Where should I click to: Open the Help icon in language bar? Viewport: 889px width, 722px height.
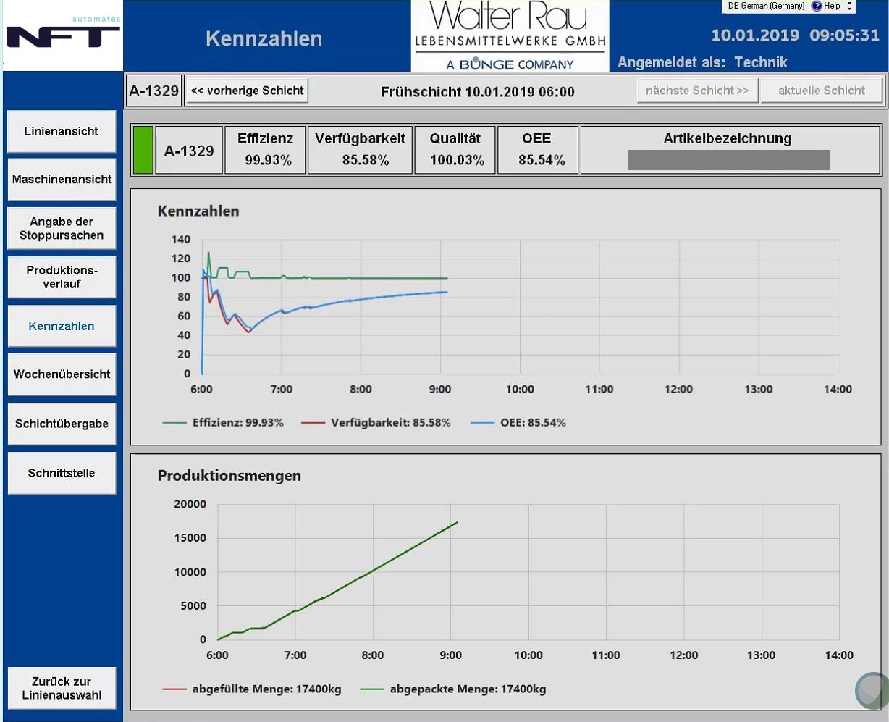point(817,6)
